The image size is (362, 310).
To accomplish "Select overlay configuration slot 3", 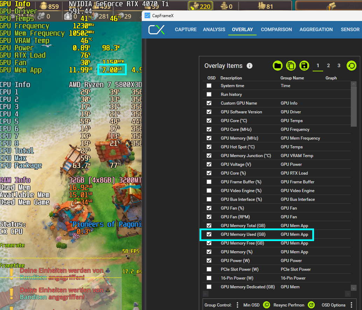I will 339,65.
